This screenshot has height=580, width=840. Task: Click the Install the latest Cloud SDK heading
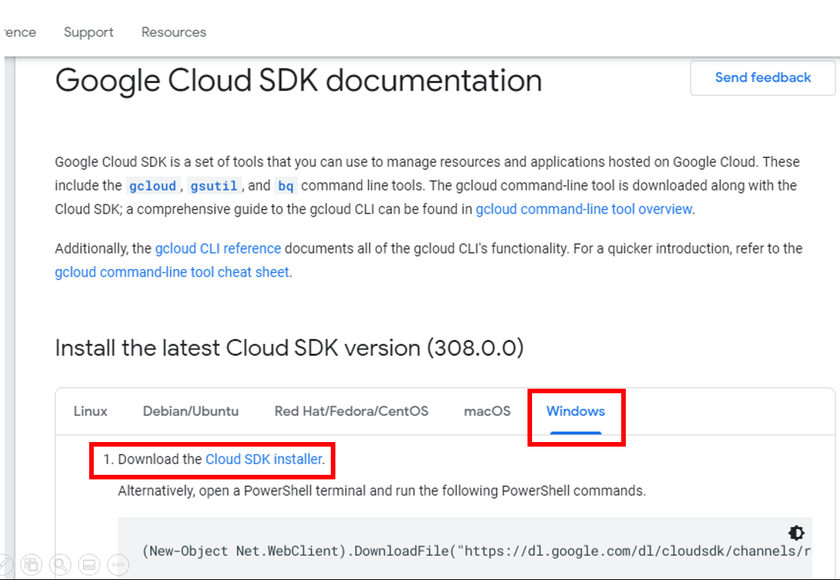(290, 348)
